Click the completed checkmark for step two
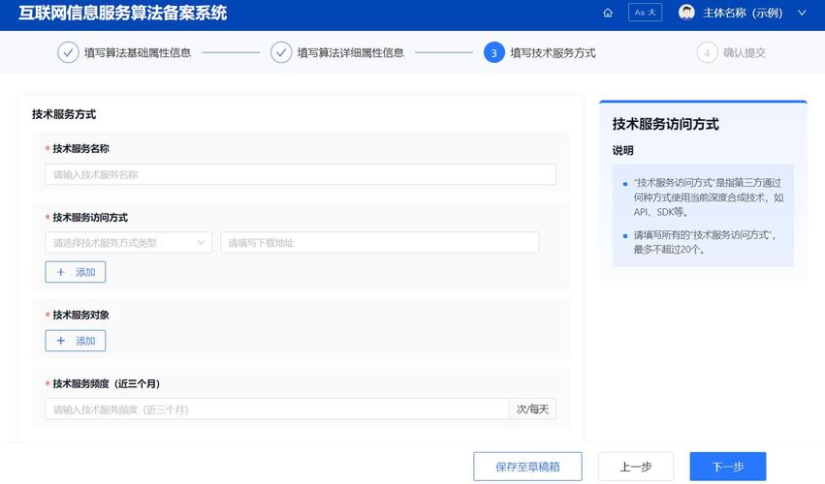 click(x=281, y=52)
